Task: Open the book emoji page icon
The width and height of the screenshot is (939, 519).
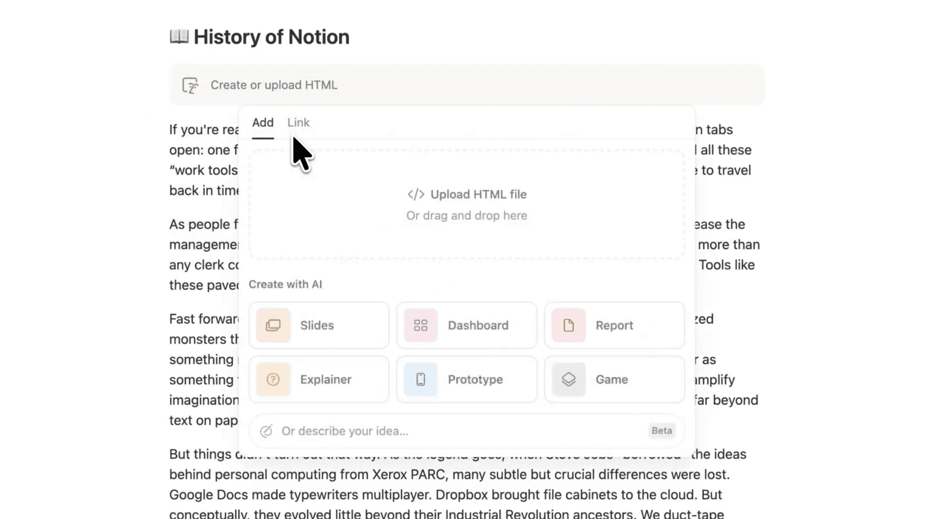Action: tap(179, 37)
